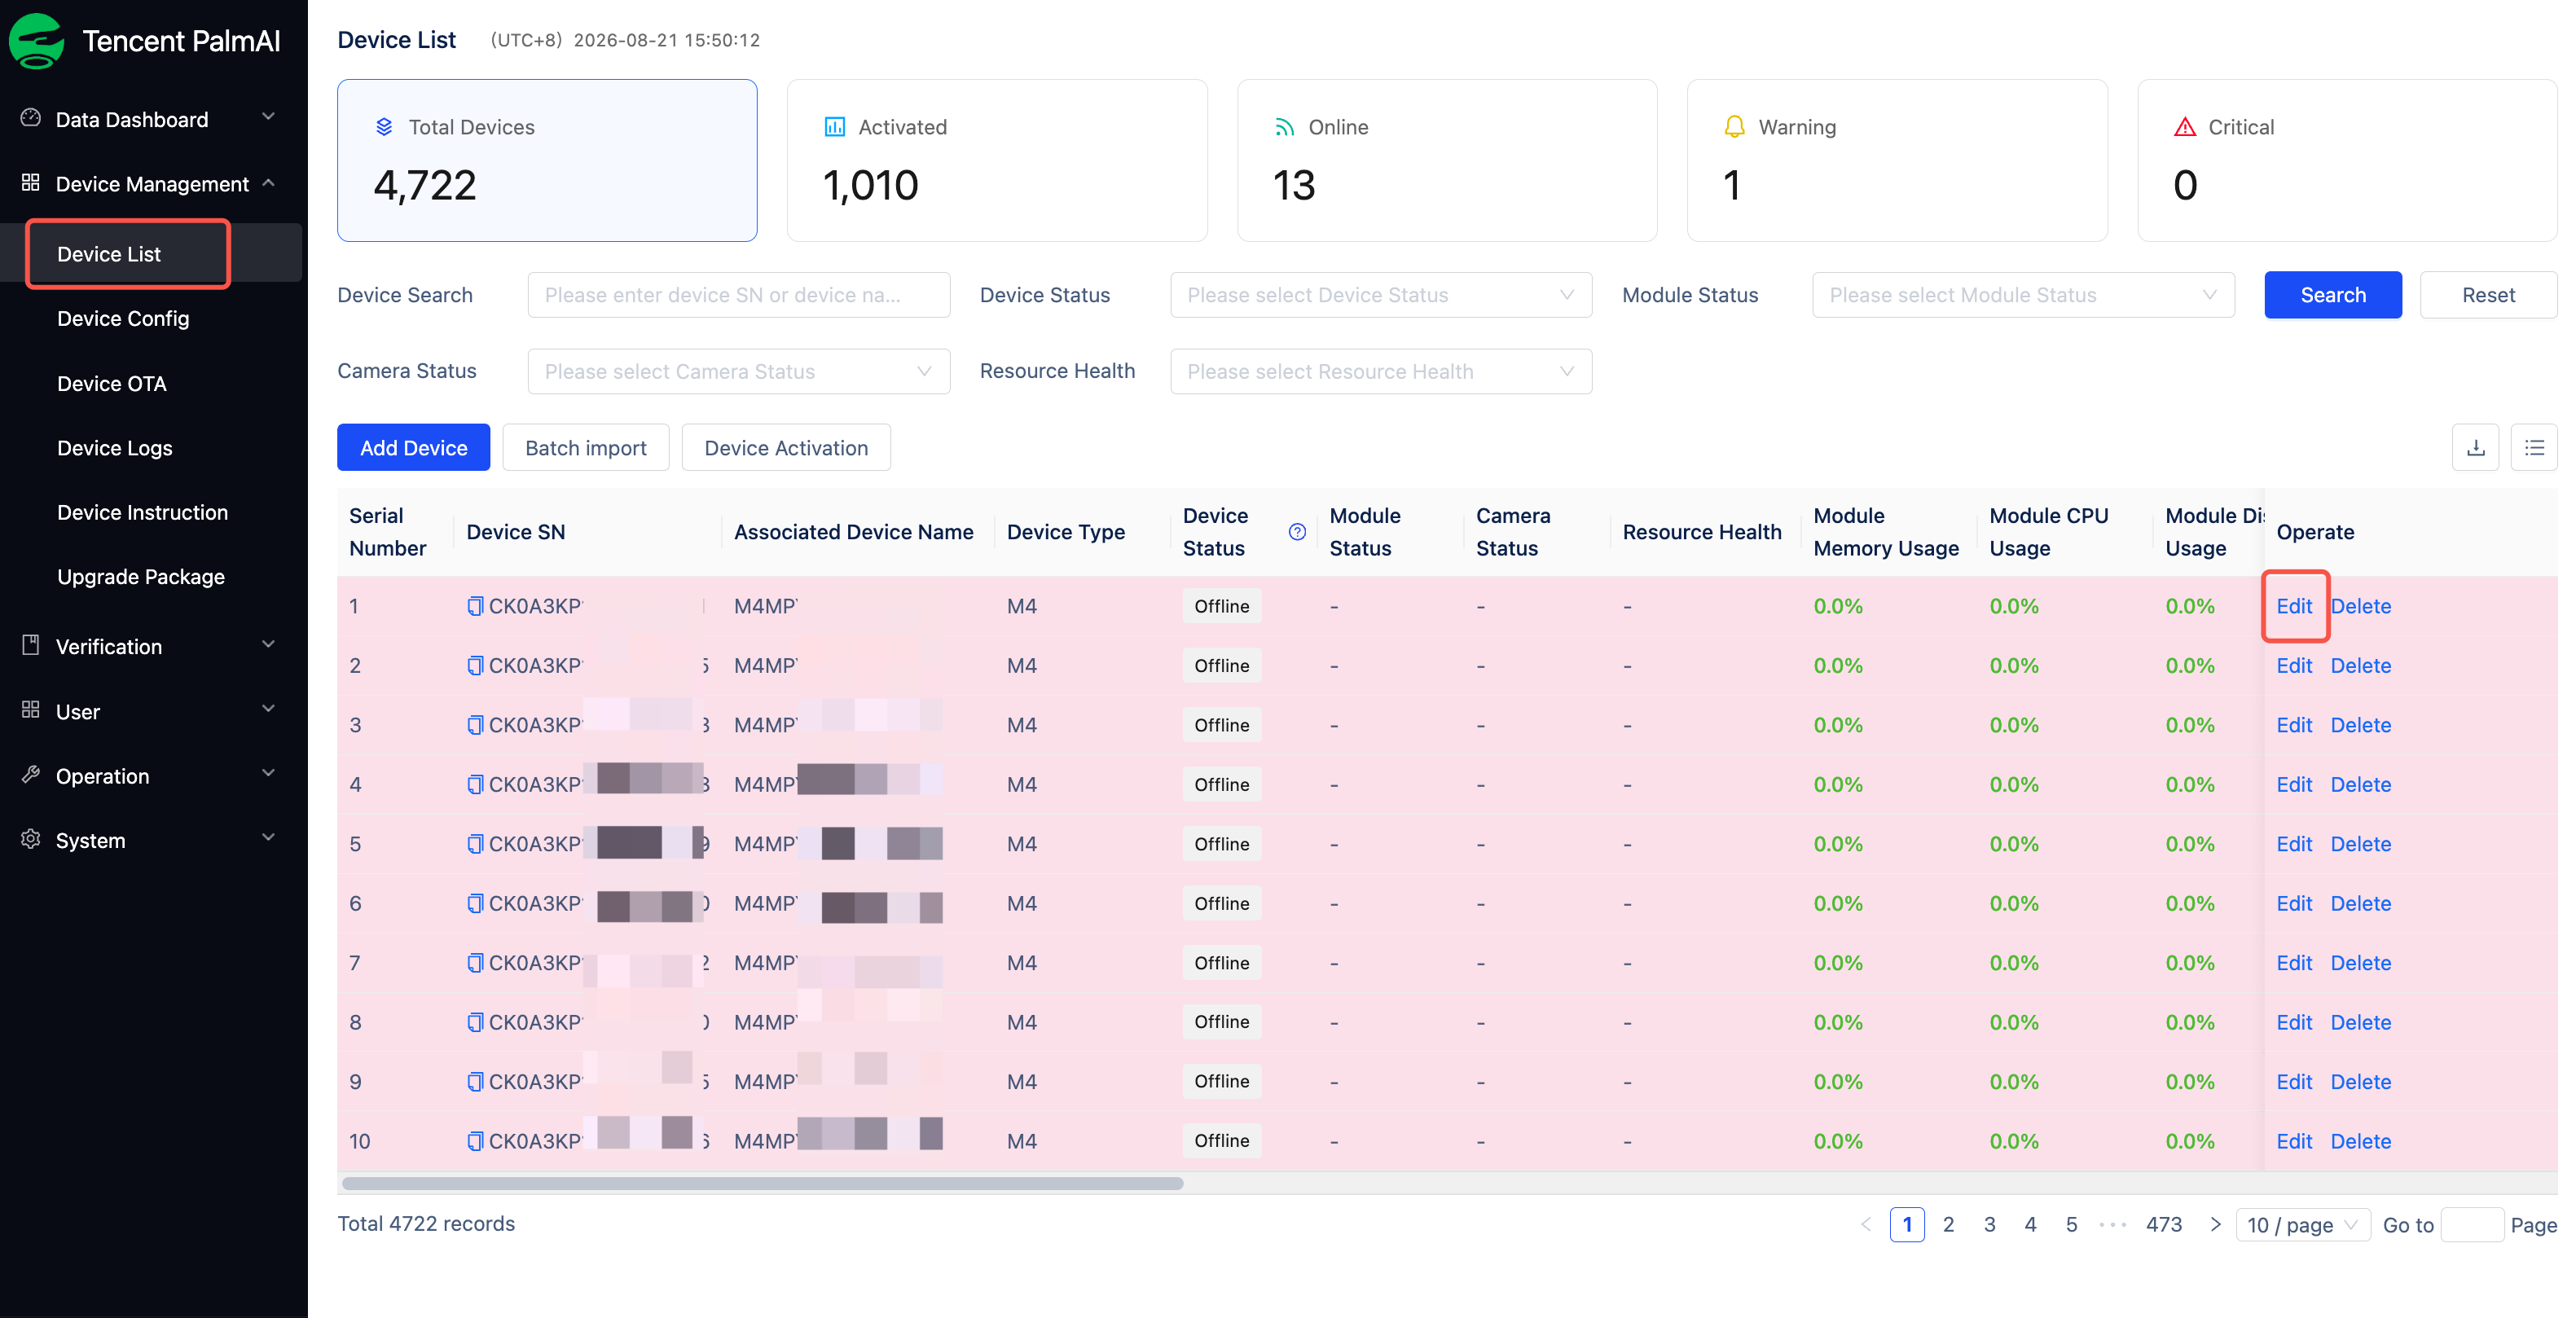Click the Device Search input field
2576x1318 pixels.
(739, 295)
